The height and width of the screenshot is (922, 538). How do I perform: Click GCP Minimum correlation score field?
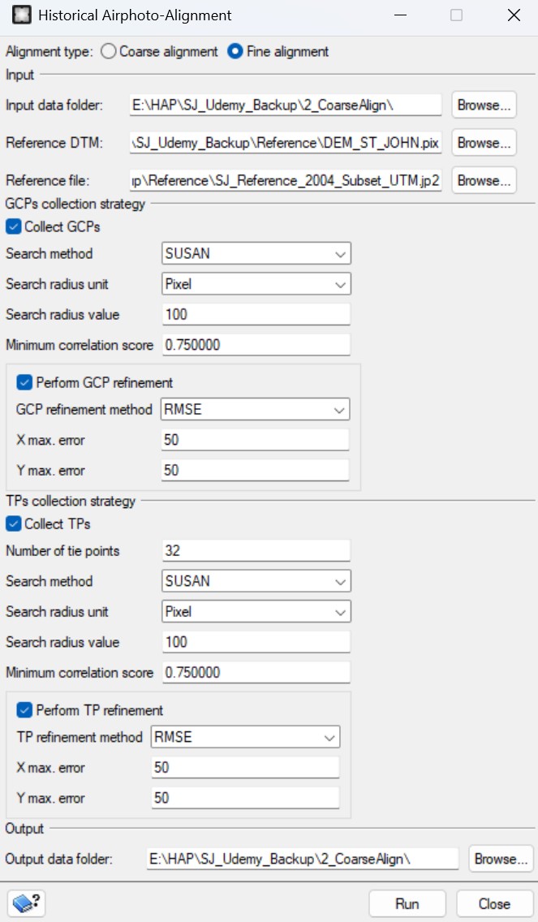point(256,345)
